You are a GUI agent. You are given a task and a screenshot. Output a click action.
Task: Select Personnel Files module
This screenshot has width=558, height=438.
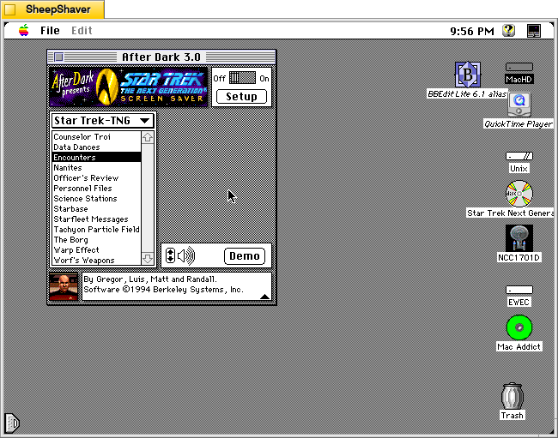tap(96, 189)
